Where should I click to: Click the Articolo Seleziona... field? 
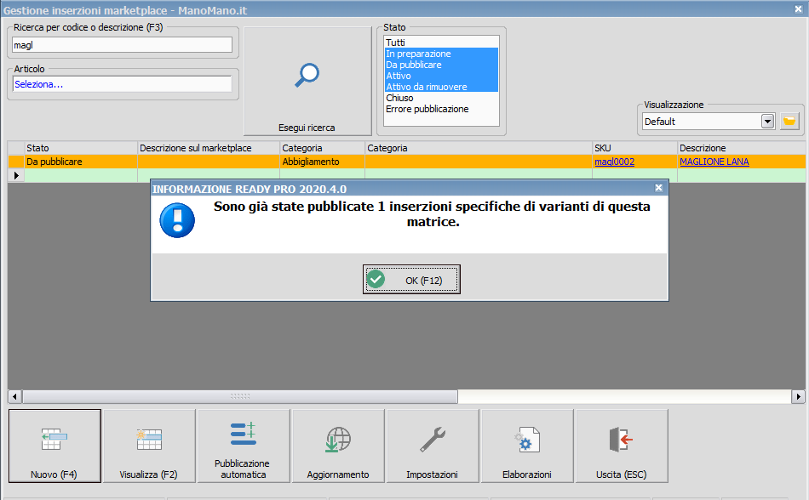click(x=122, y=84)
